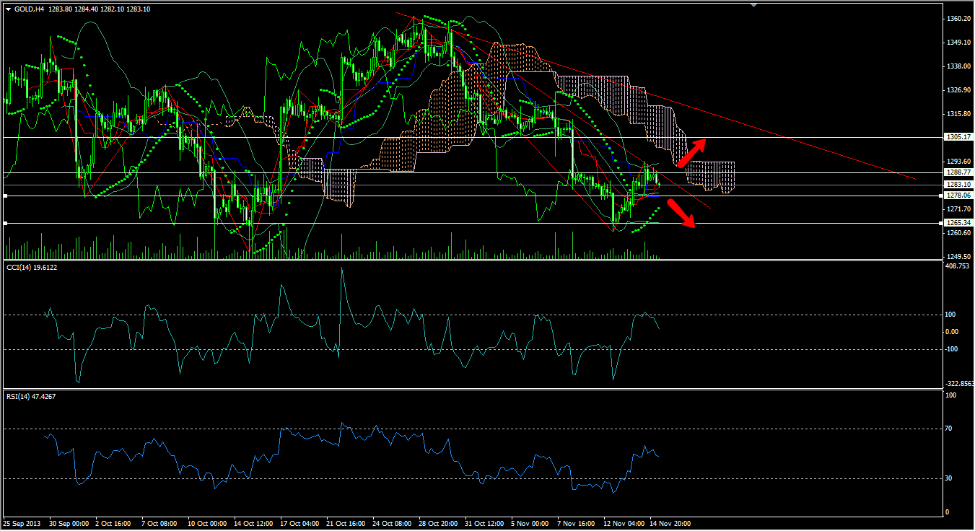Click the 31 Oct 12:00 time label
Viewport: 975px width, 531px height.
485,525
